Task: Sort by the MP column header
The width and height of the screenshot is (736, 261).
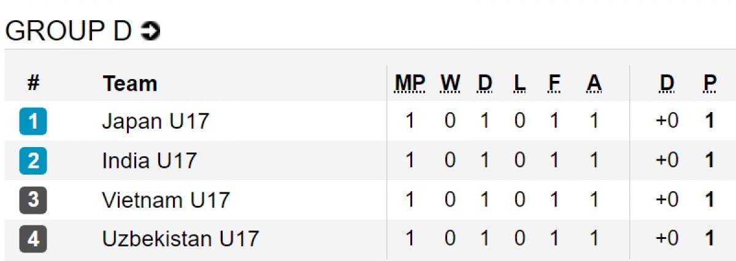Action: 410,83
